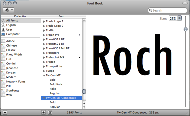Expand the Transit521 BT family

[x=44, y=44]
